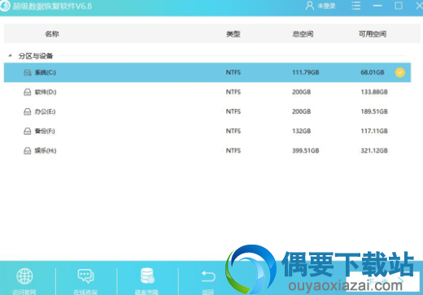Image resolution: width=423 pixels, height=295 pixels.
Task: Click the 分区与设备 group label
Action: [x=36, y=56]
